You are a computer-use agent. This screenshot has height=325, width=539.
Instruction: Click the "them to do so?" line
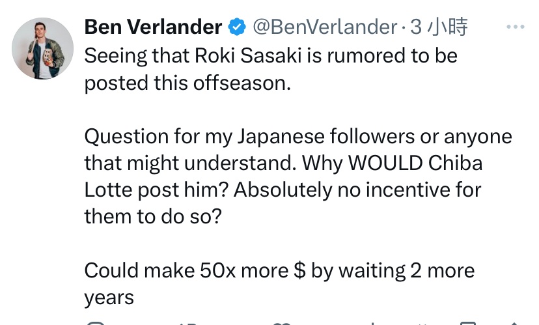click(154, 217)
